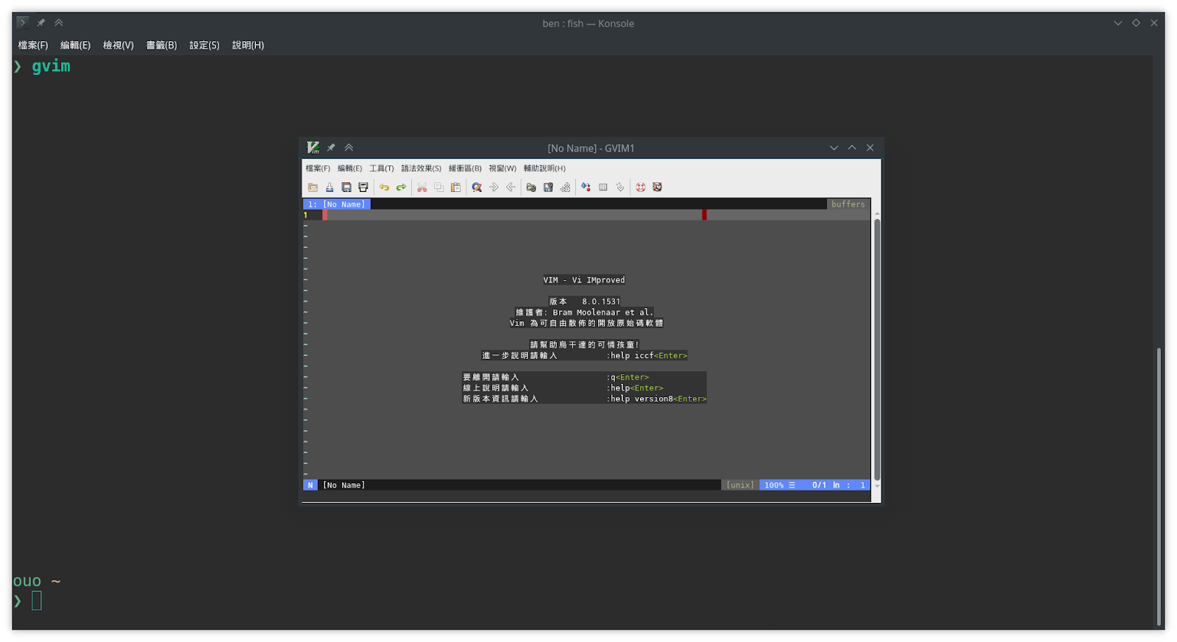
Task: Open the 檔案(F) menu in GVim
Action: [318, 168]
